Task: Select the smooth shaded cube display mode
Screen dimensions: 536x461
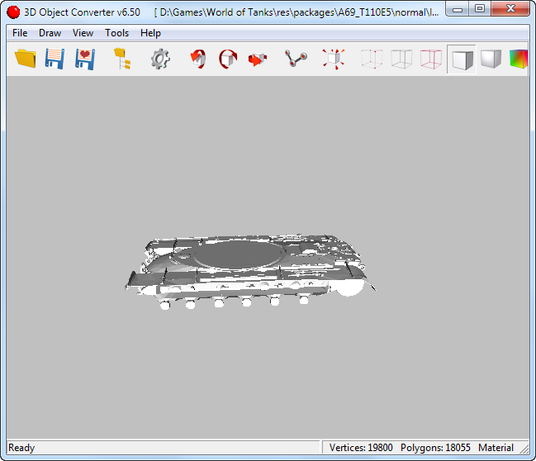Action: (x=491, y=59)
